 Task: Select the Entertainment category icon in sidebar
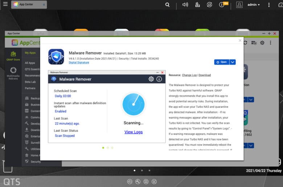(27, 136)
